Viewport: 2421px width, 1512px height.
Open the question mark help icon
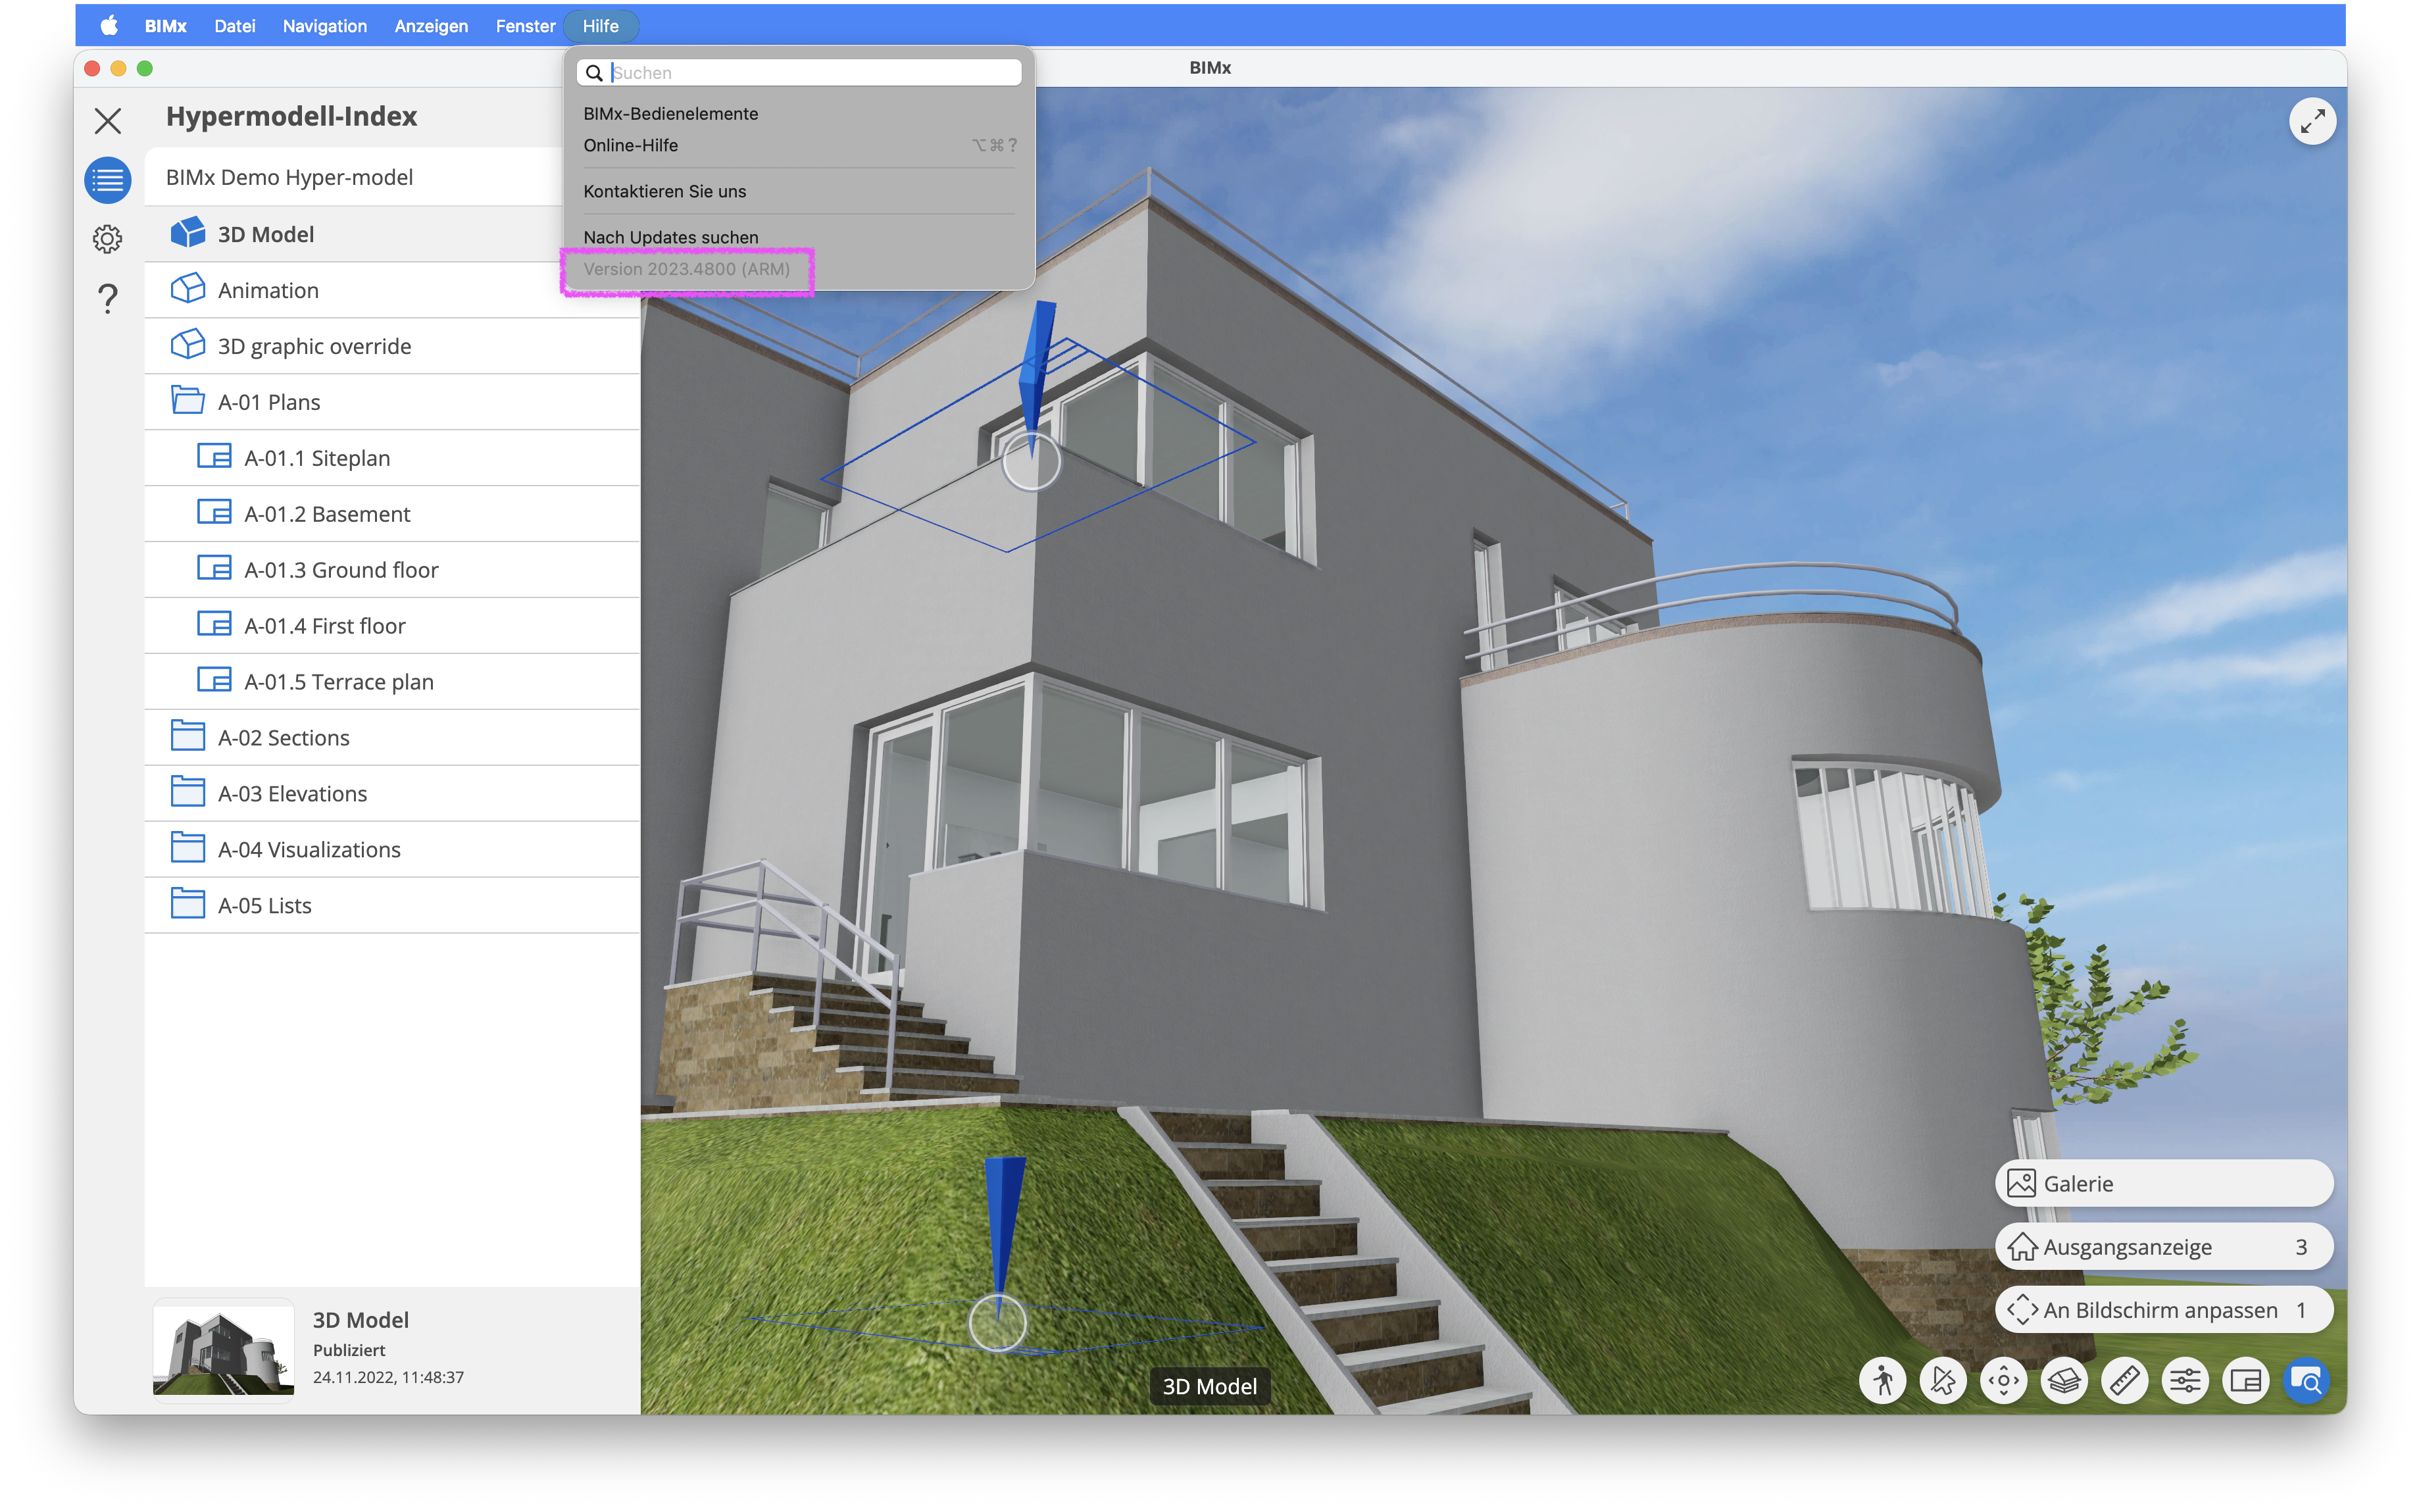tap(108, 298)
